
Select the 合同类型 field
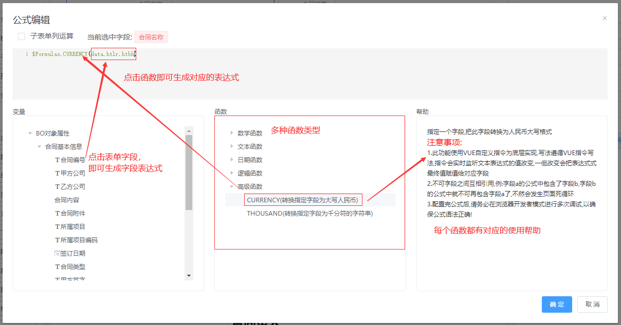73,266
